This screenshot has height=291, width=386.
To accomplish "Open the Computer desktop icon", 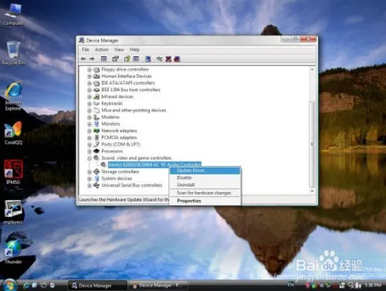I will coord(13,15).
